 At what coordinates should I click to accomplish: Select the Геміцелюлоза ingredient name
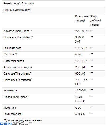pos(12,114)
